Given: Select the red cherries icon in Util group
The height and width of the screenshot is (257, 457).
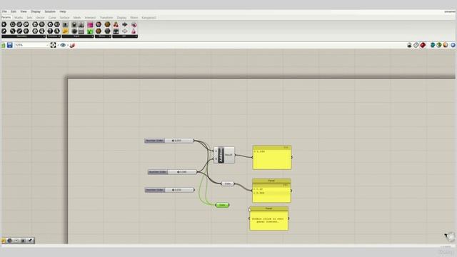Looking at the screenshot, I should pyautogui.click(x=116, y=24).
